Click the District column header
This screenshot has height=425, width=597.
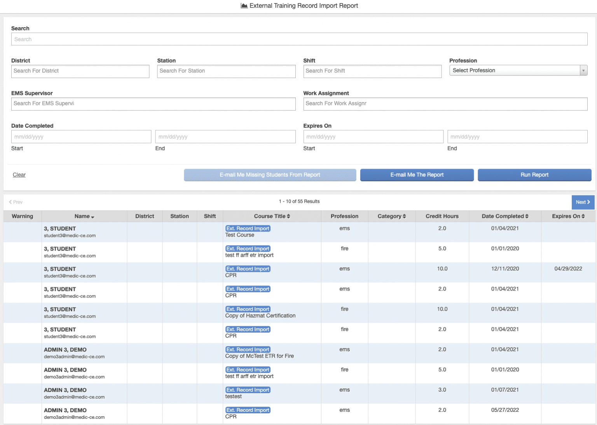pos(145,216)
